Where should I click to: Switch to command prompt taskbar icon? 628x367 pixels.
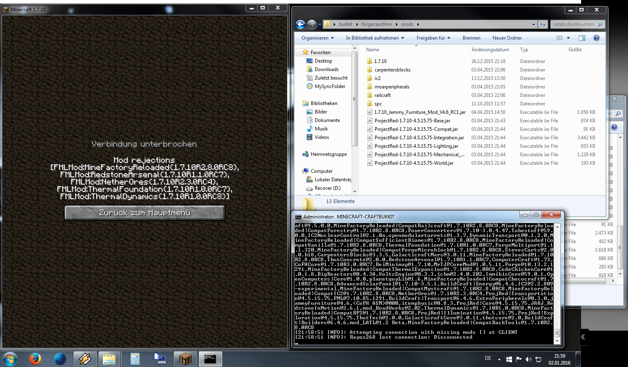tap(210, 359)
